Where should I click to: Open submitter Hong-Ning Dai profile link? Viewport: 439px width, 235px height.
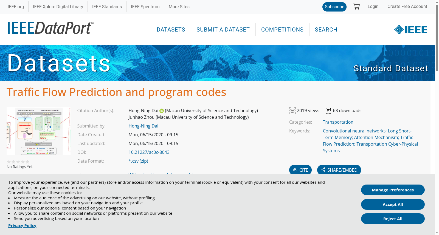(x=143, y=126)
